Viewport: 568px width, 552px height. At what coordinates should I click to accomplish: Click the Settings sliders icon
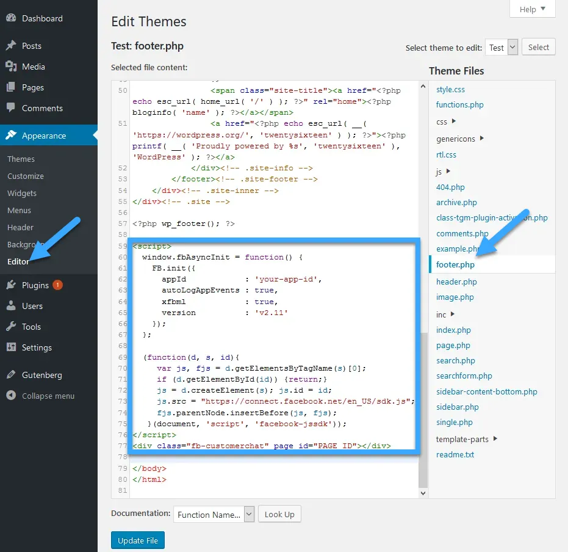coord(11,347)
